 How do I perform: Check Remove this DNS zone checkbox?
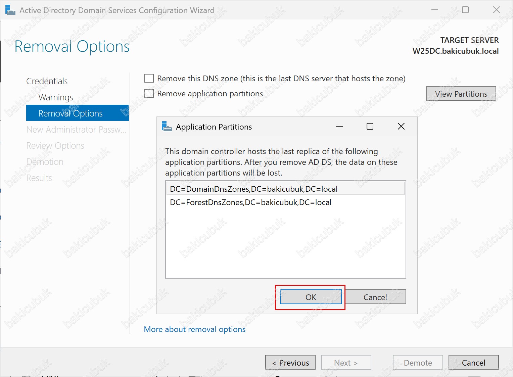click(149, 78)
